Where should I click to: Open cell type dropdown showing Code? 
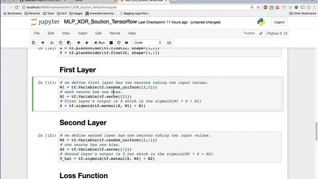[x=147, y=43]
